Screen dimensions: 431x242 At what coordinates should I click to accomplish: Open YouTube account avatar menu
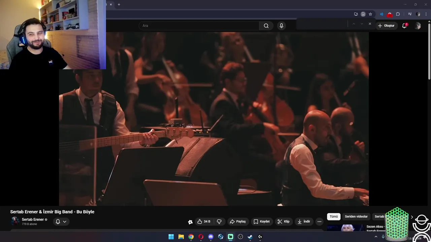click(418, 26)
